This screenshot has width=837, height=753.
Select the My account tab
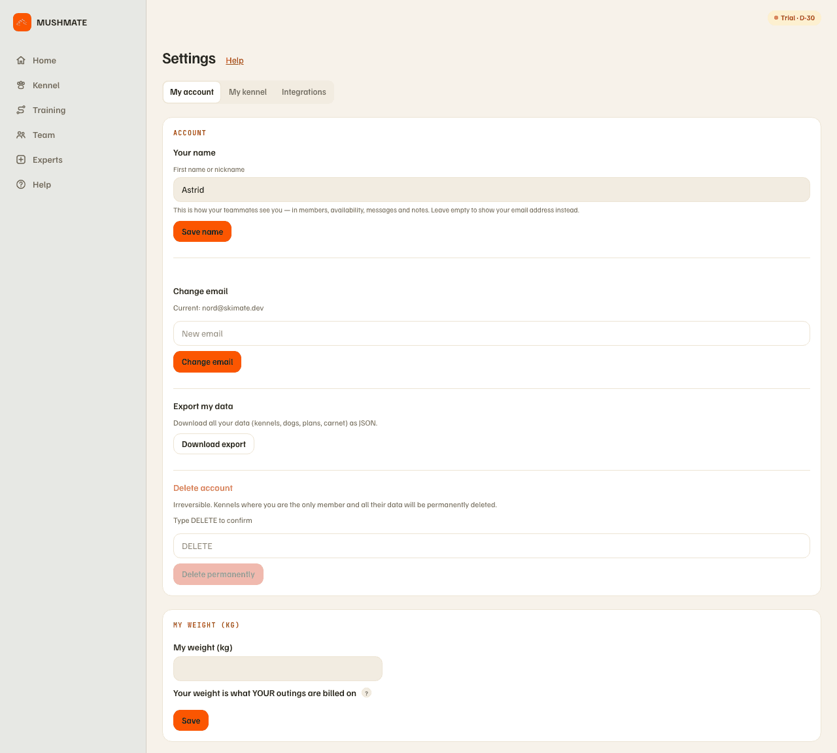click(192, 92)
